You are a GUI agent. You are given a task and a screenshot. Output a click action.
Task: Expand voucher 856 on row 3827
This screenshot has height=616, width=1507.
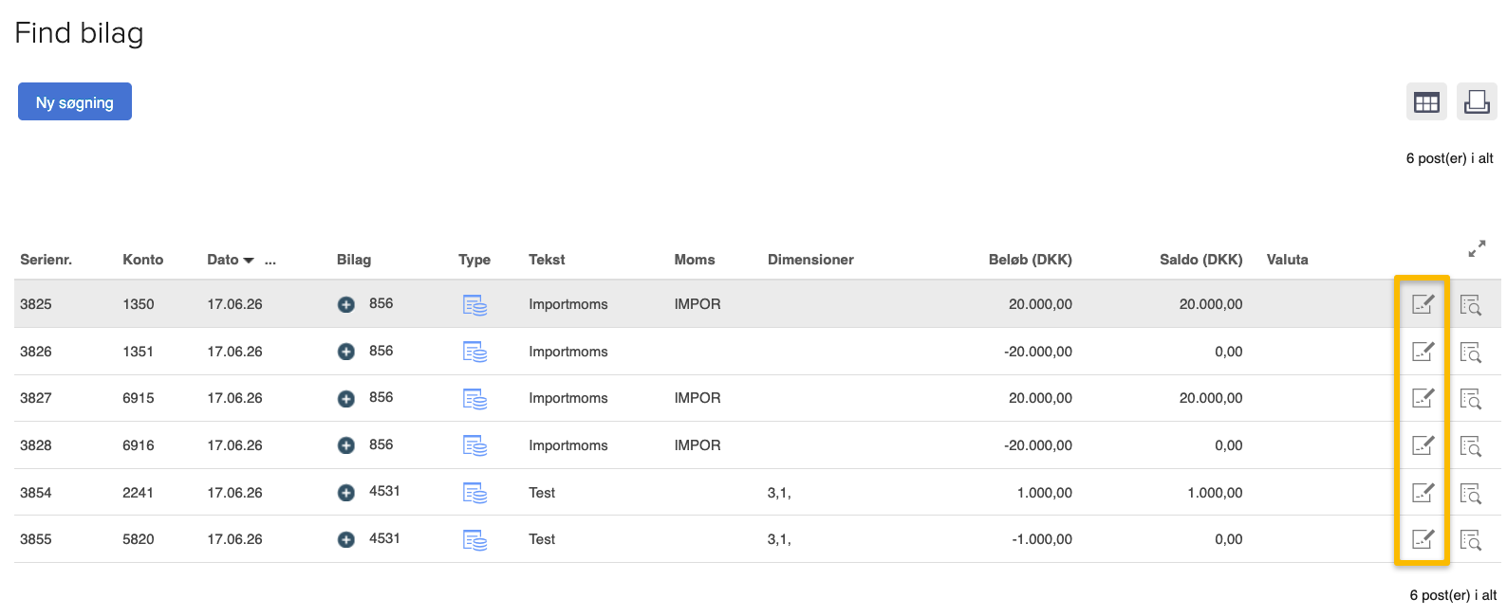(x=346, y=399)
